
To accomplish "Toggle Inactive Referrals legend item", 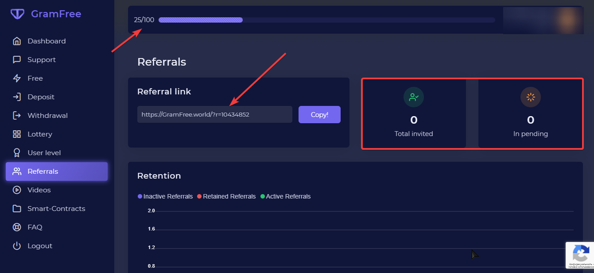I will (165, 196).
